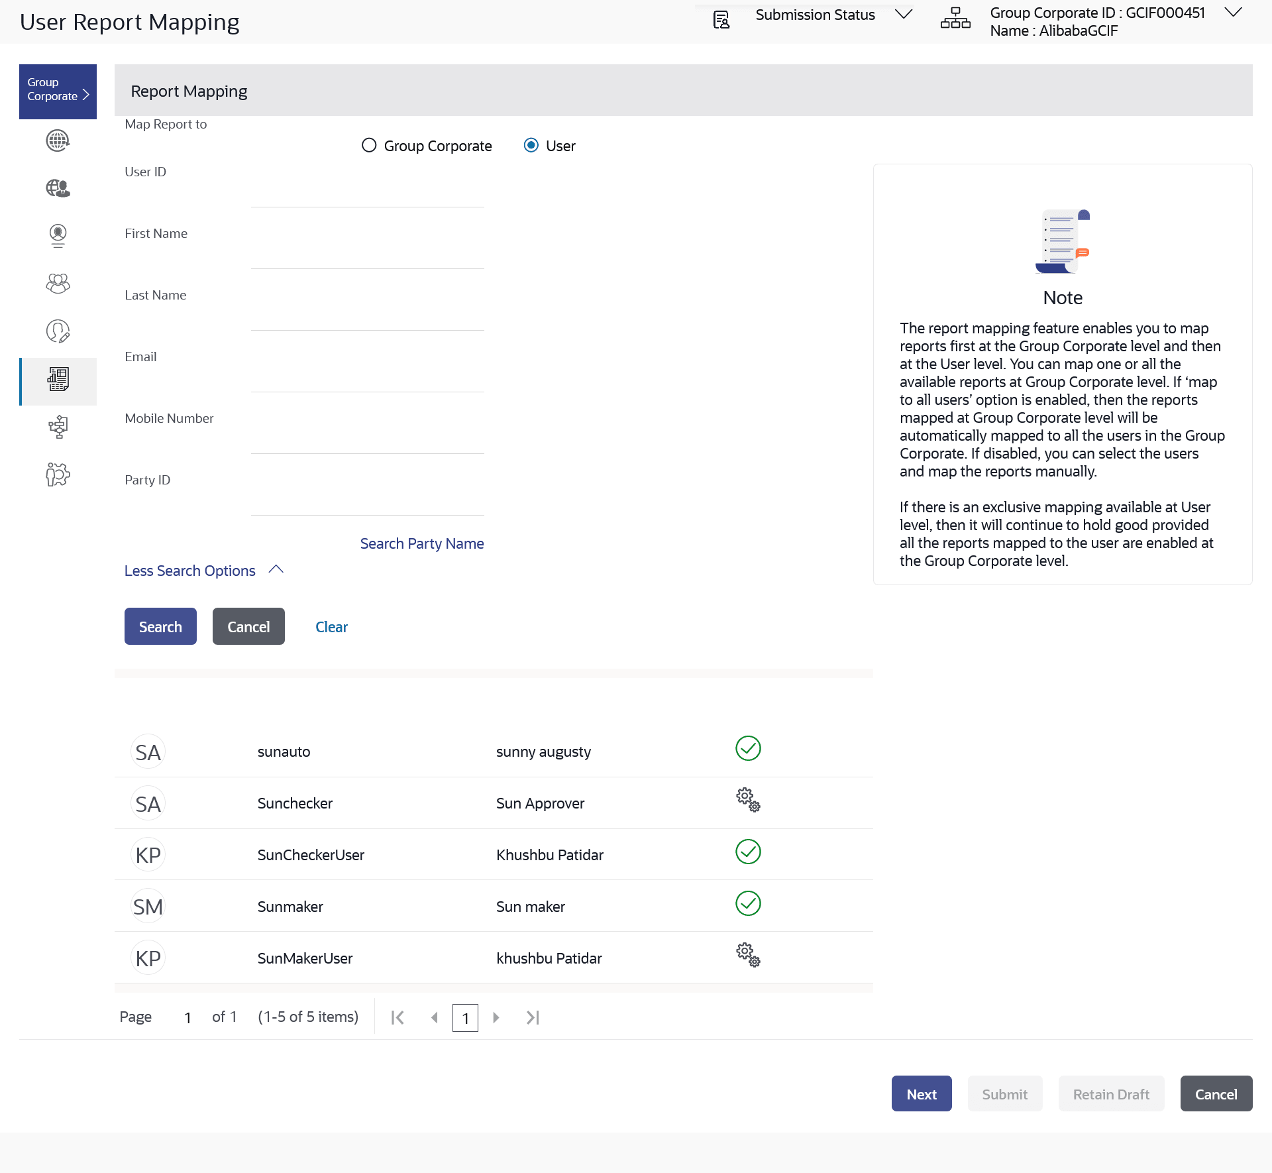Expand the Submission Status dropdown
The image size is (1272, 1173).
tap(903, 14)
